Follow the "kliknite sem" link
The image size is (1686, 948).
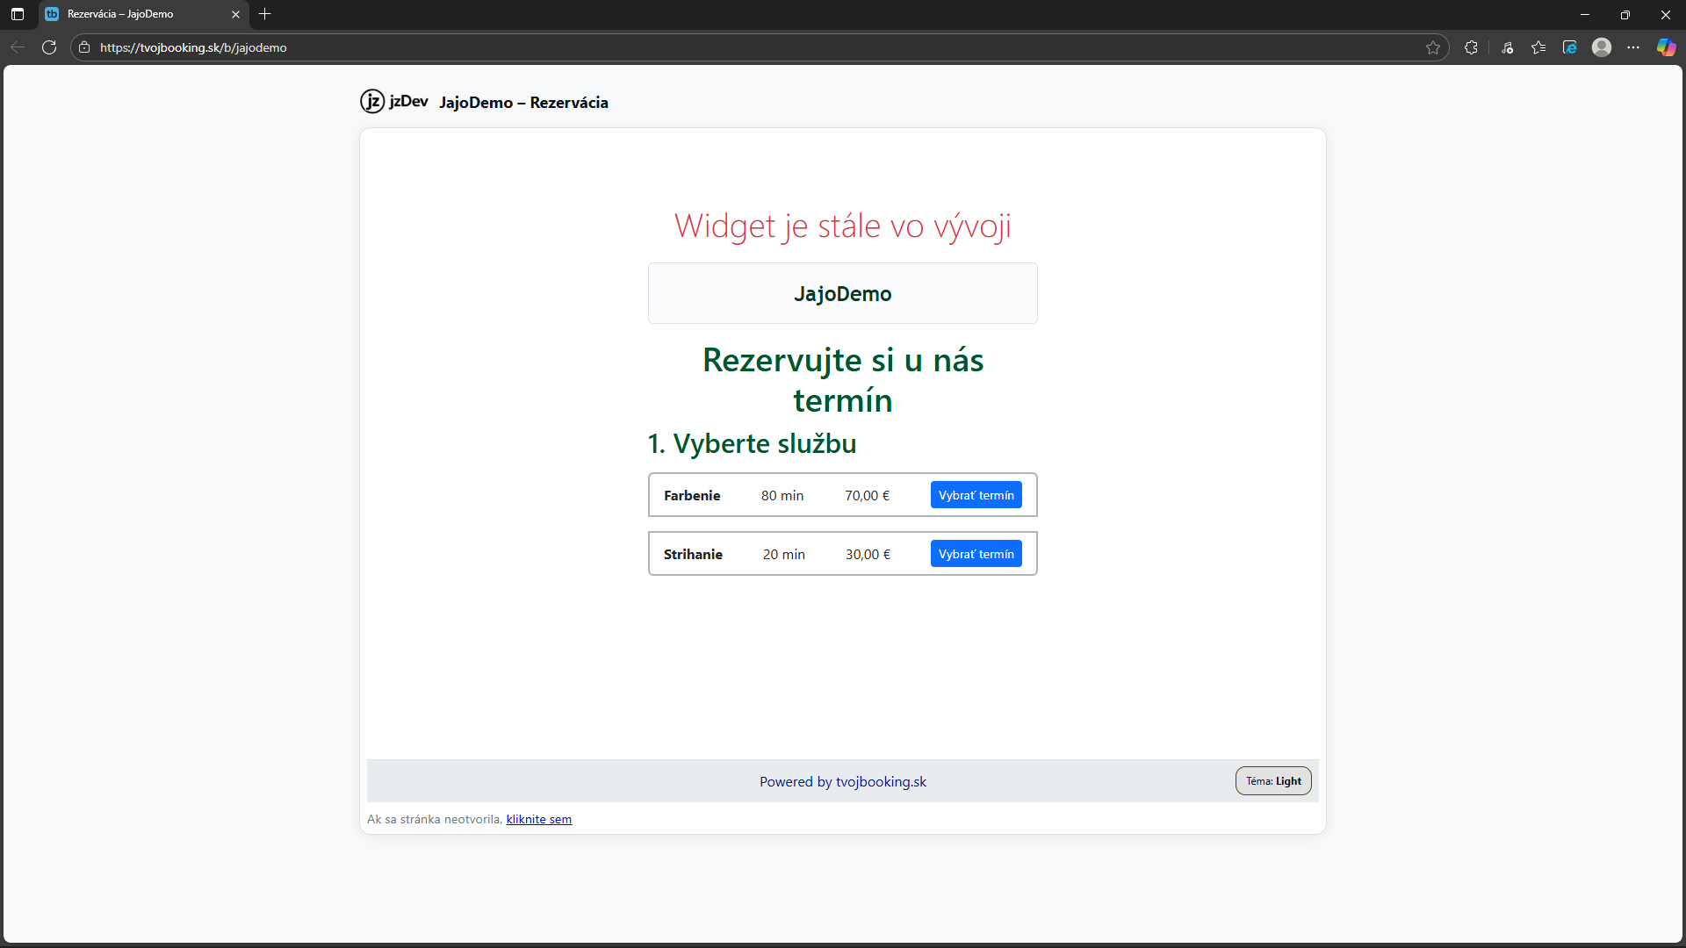coord(538,819)
